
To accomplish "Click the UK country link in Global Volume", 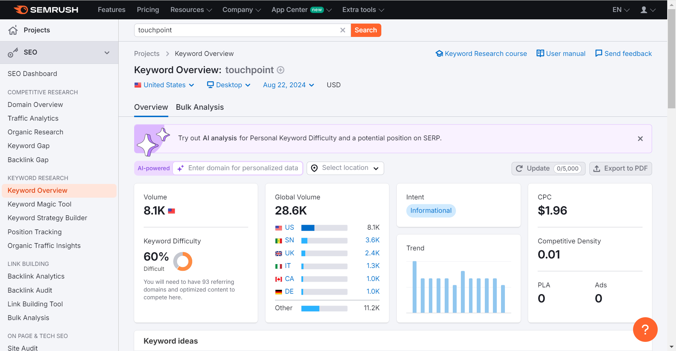I will point(289,253).
